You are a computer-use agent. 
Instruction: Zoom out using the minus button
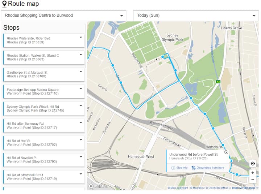coord(253,180)
